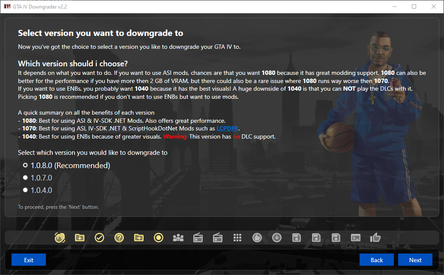
Task: Click the Exit button
Action: (29, 260)
